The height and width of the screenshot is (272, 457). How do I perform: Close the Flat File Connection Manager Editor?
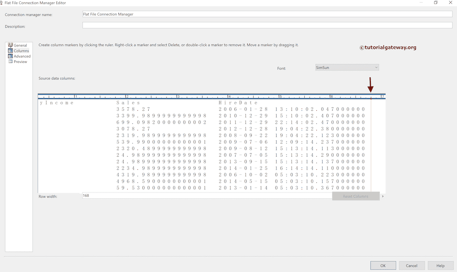pos(450,3)
